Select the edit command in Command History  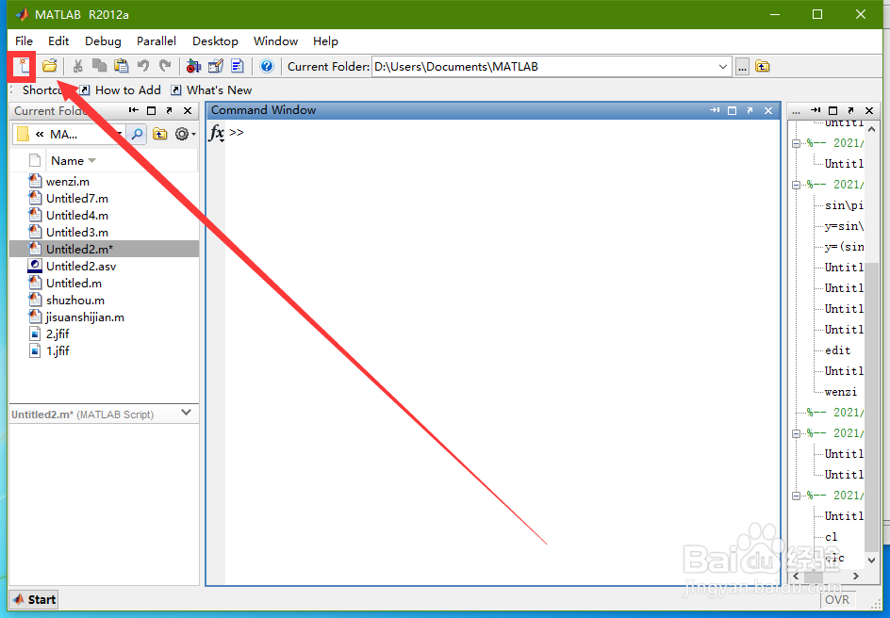click(838, 350)
